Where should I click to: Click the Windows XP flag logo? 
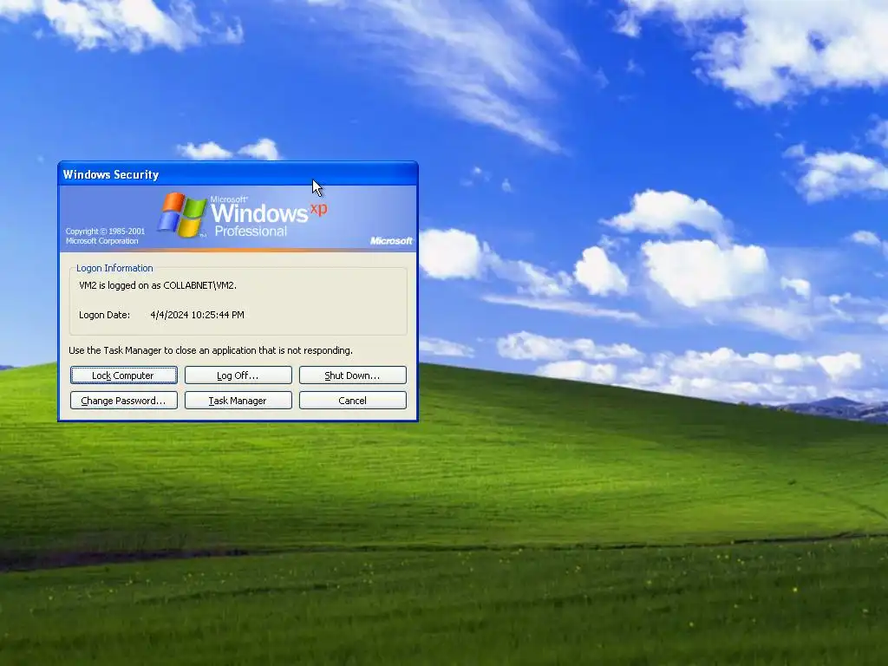click(182, 215)
